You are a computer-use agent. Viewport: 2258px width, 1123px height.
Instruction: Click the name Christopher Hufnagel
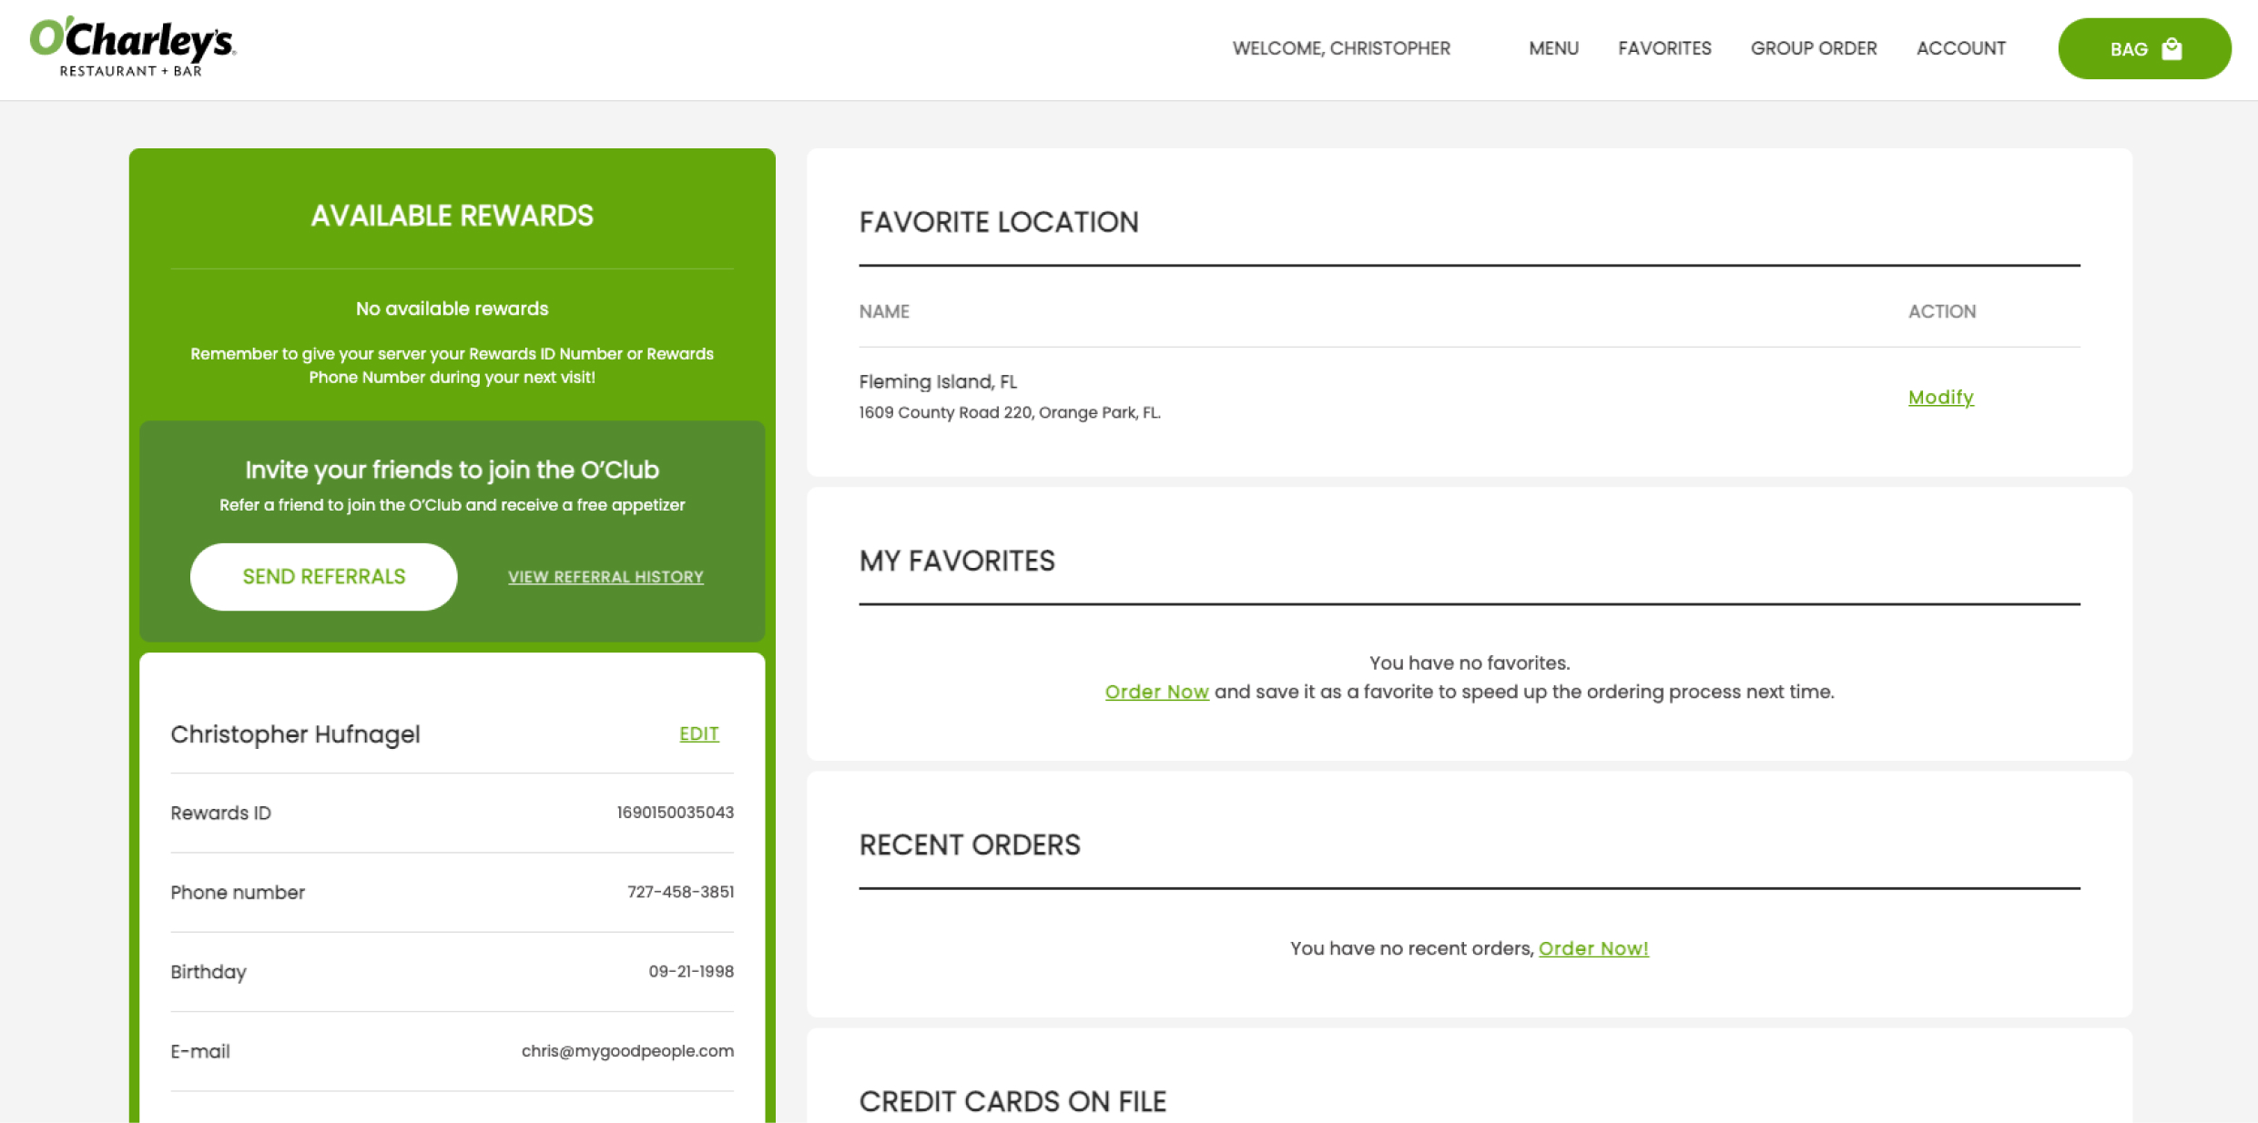point(295,733)
